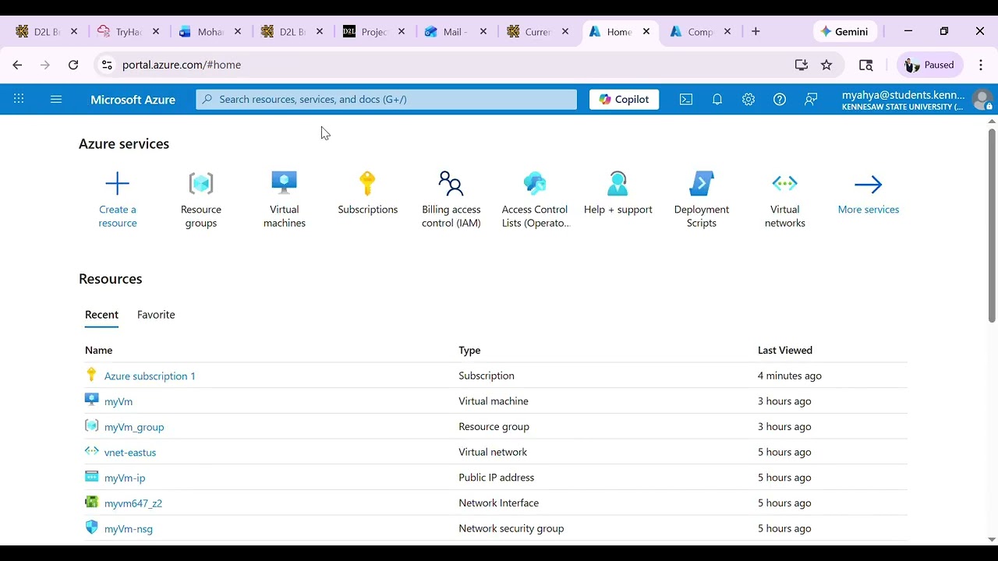Screen dimensions: 998x561
Task: Close the Home Azure browser tab
Action: click(x=646, y=32)
